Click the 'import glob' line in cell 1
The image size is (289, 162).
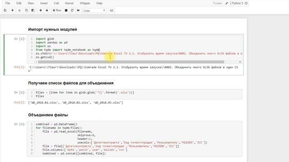[45, 39]
